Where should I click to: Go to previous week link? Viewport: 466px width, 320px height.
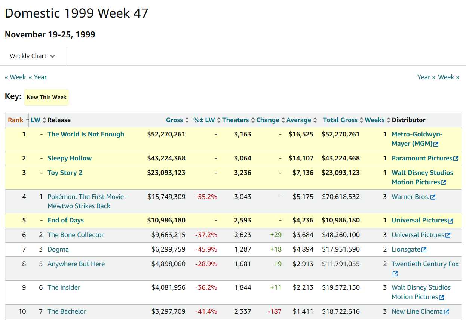15,77
